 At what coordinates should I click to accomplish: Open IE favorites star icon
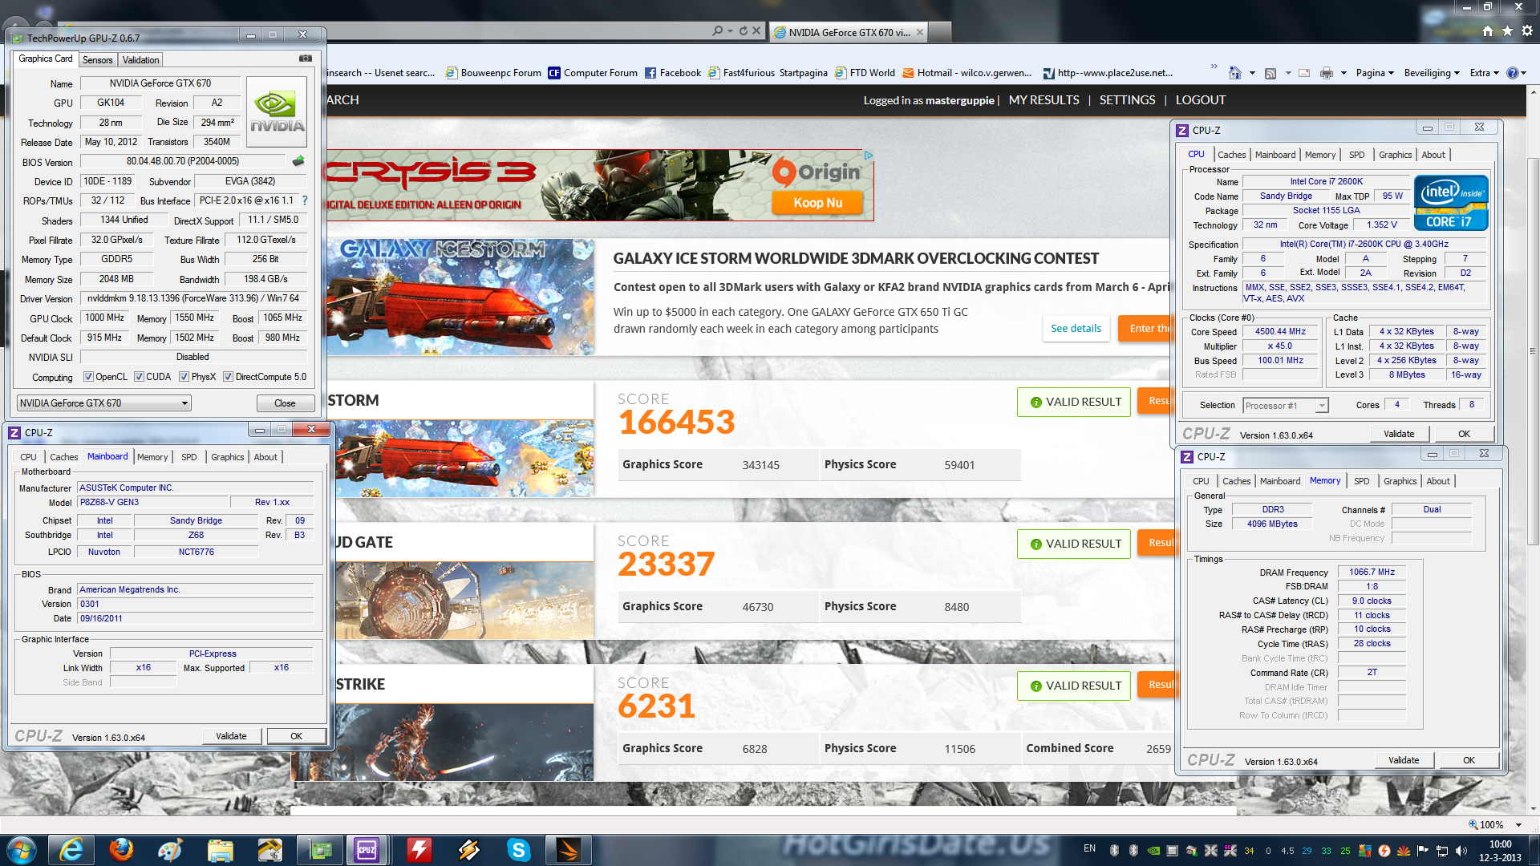click(x=1507, y=30)
